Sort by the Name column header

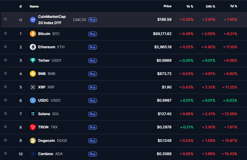coord(34,6)
